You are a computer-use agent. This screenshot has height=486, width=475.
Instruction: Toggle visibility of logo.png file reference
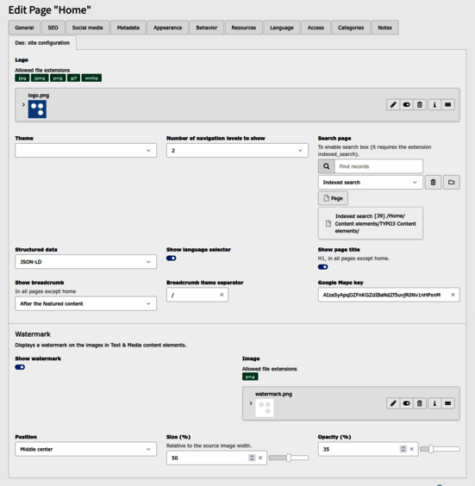[x=406, y=105]
